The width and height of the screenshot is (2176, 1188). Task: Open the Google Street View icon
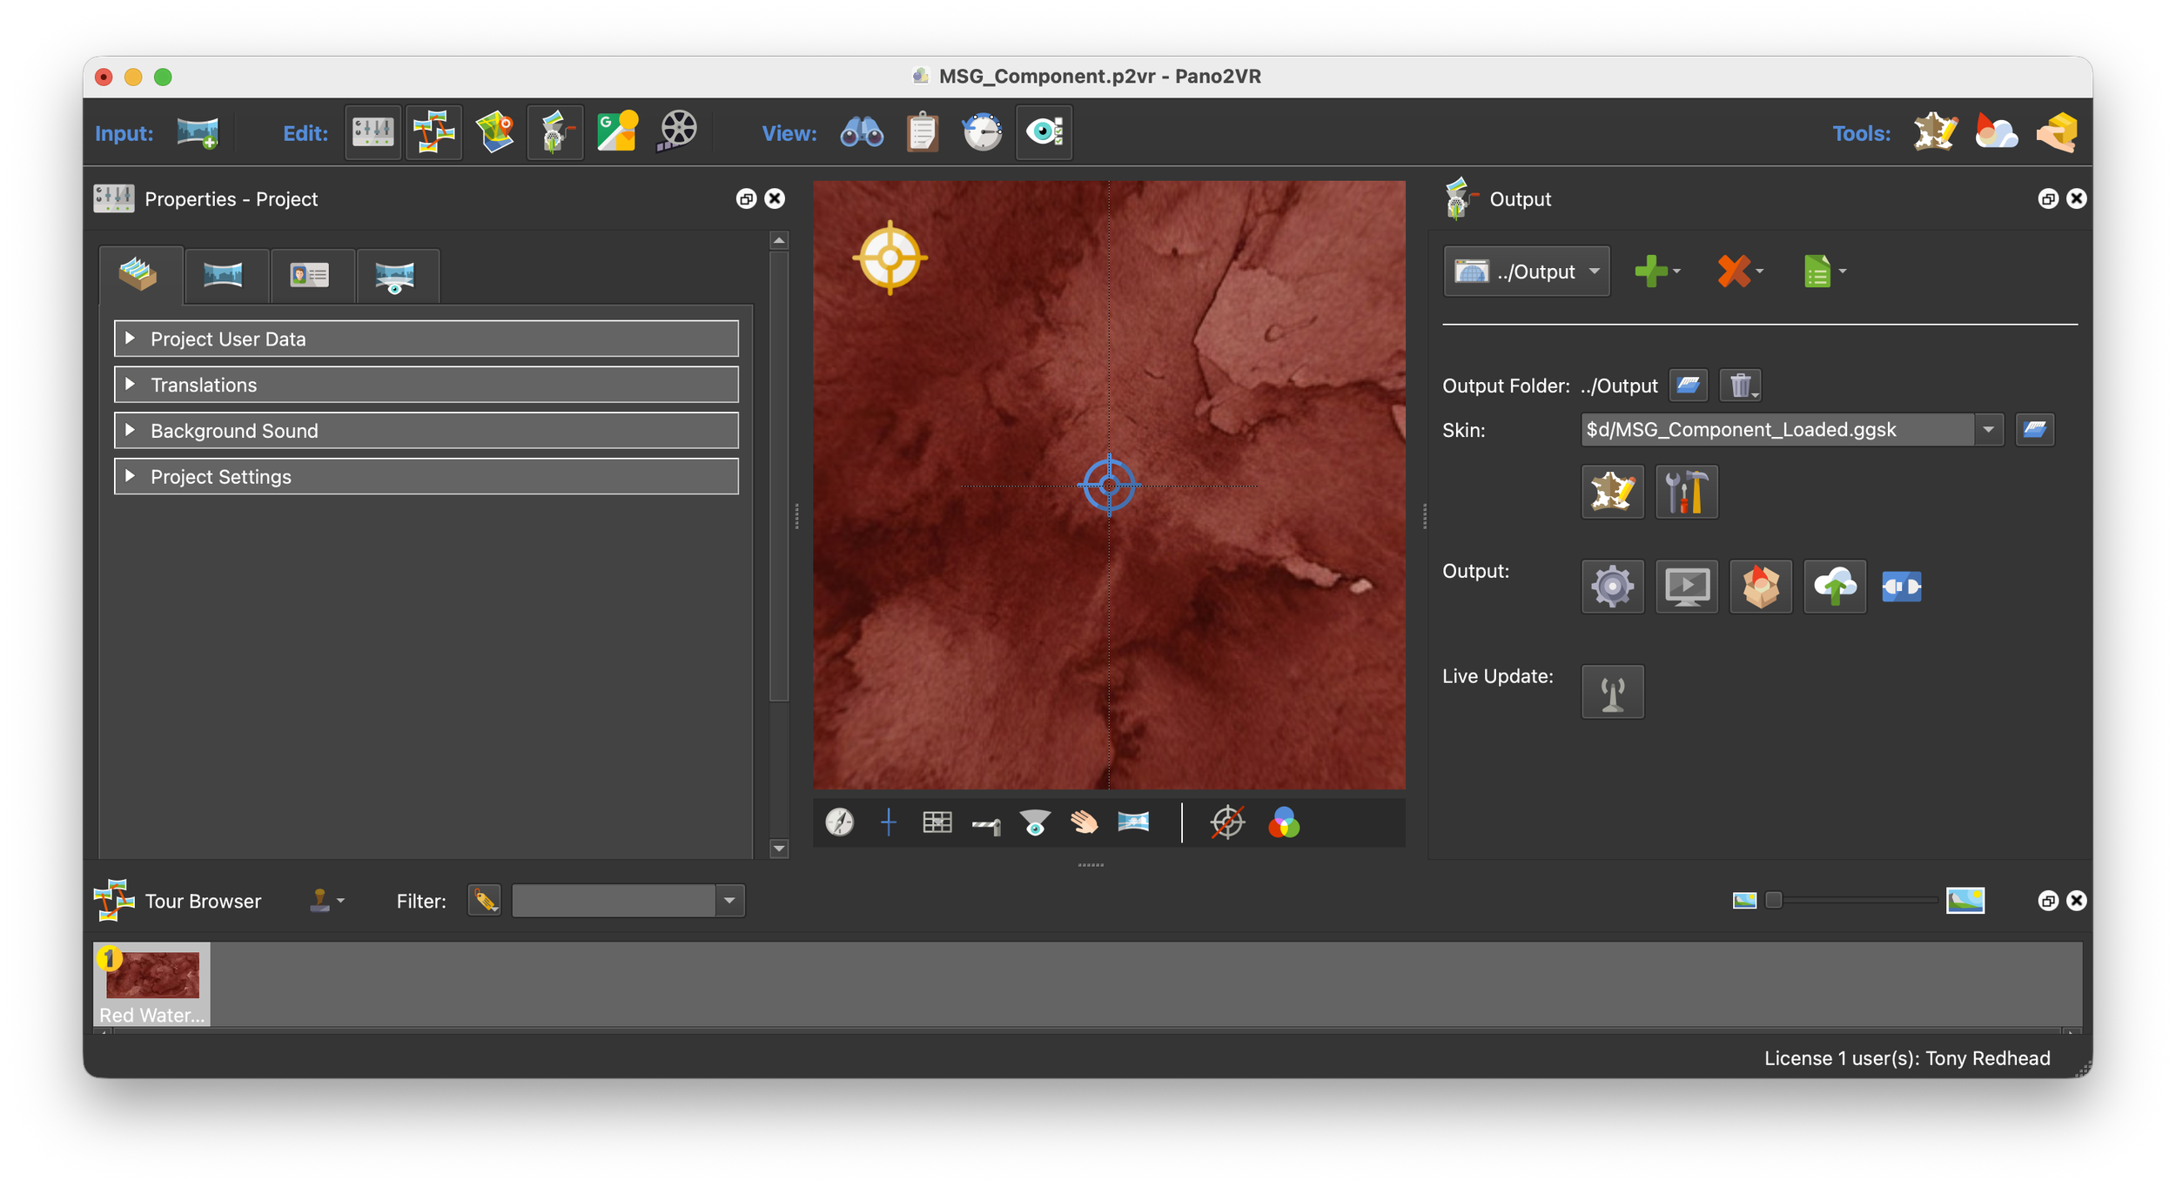coord(617,132)
